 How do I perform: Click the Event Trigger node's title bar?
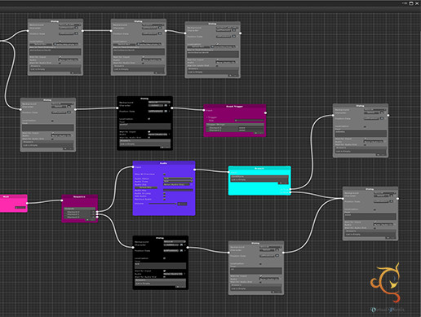coord(235,107)
